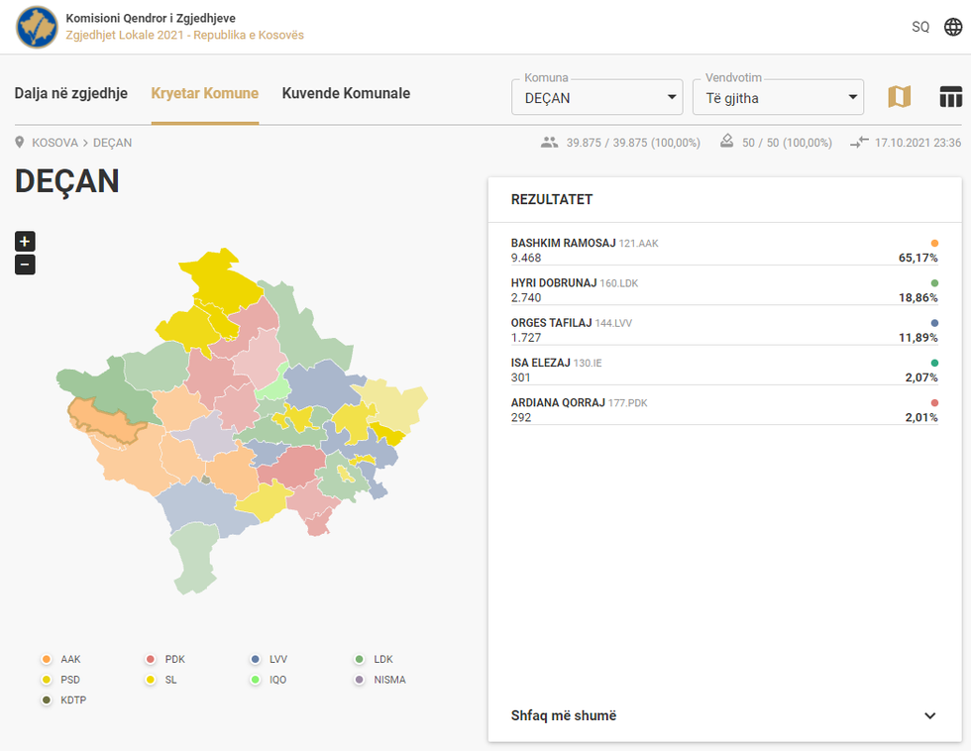Click the location pin breadcrumb icon
This screenshot has width=971, height=751.
(20, 143)
